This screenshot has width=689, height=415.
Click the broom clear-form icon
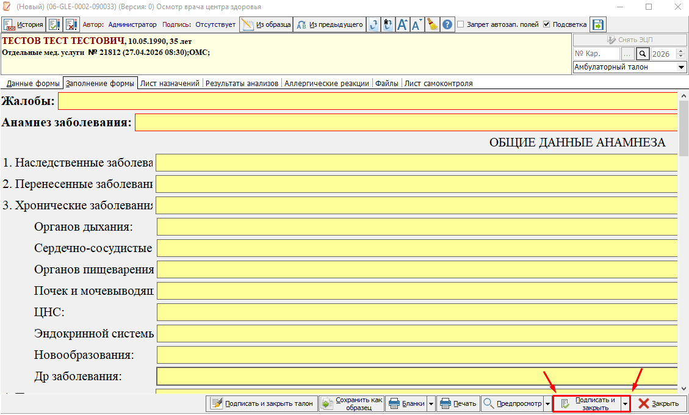tap(433, 24)
